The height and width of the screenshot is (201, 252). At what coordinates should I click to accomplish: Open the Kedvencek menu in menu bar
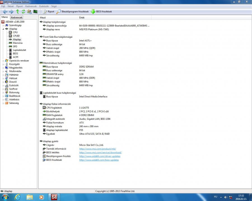coord(31,6)
